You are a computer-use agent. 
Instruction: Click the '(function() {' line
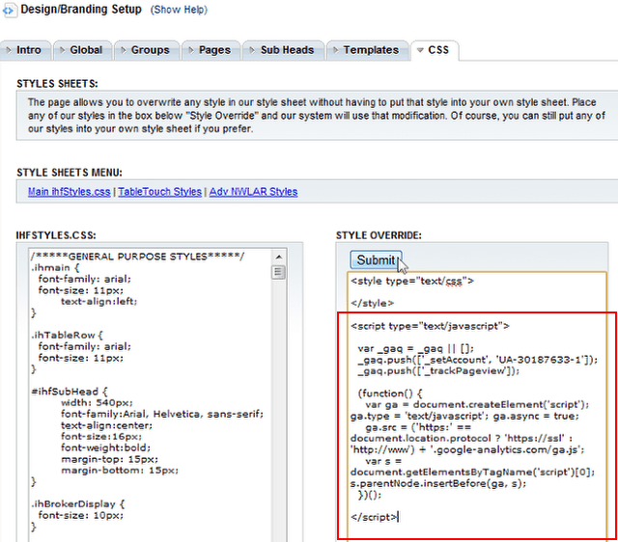coord(390,393)
